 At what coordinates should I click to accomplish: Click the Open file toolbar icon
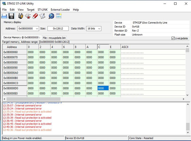coord(4,16)
